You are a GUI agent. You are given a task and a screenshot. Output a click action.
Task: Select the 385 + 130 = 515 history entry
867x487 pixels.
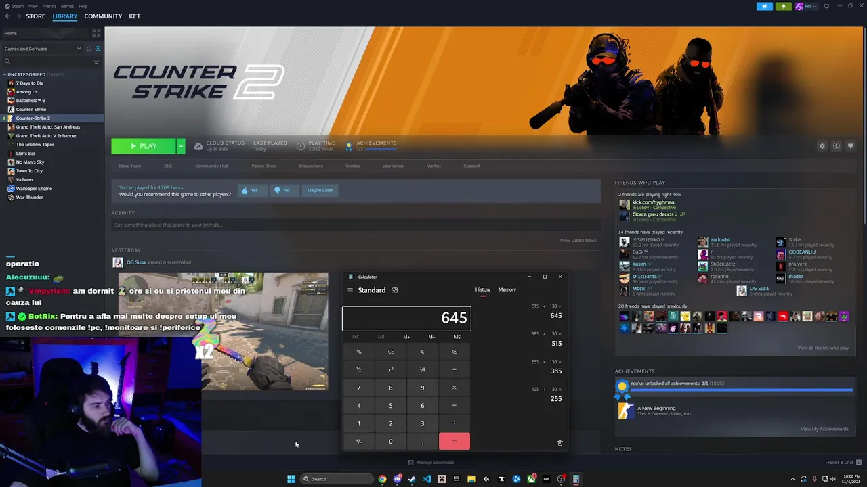point(547,338)
